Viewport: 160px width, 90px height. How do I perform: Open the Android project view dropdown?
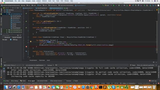[x=7, y=8]
